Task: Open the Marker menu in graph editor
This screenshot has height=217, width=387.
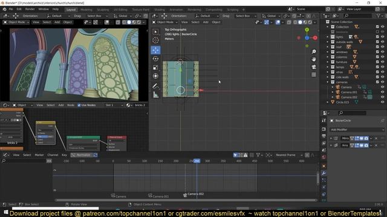Action: click(39, 155)
